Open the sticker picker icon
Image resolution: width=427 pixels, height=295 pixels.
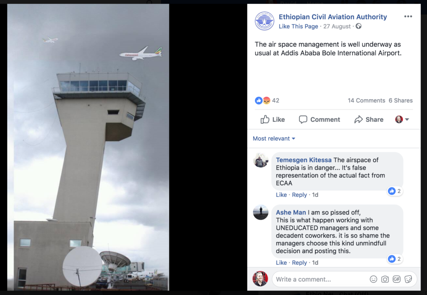408,279
